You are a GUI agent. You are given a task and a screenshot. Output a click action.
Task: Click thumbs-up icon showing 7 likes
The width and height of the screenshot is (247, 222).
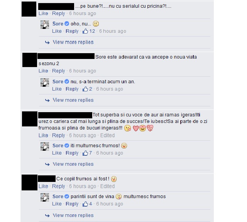point(85,153)
